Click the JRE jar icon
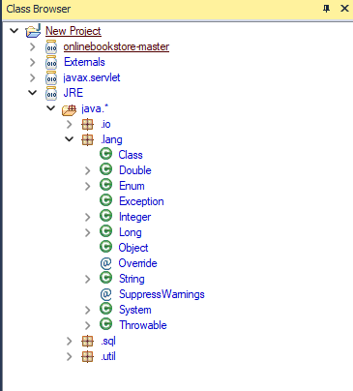Viewport: 353px width, 391px height. (51, 93)
